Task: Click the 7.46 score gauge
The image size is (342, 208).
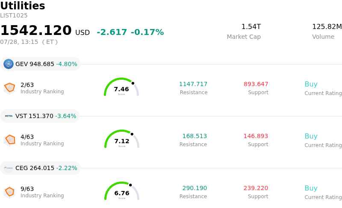Action: 121,87
